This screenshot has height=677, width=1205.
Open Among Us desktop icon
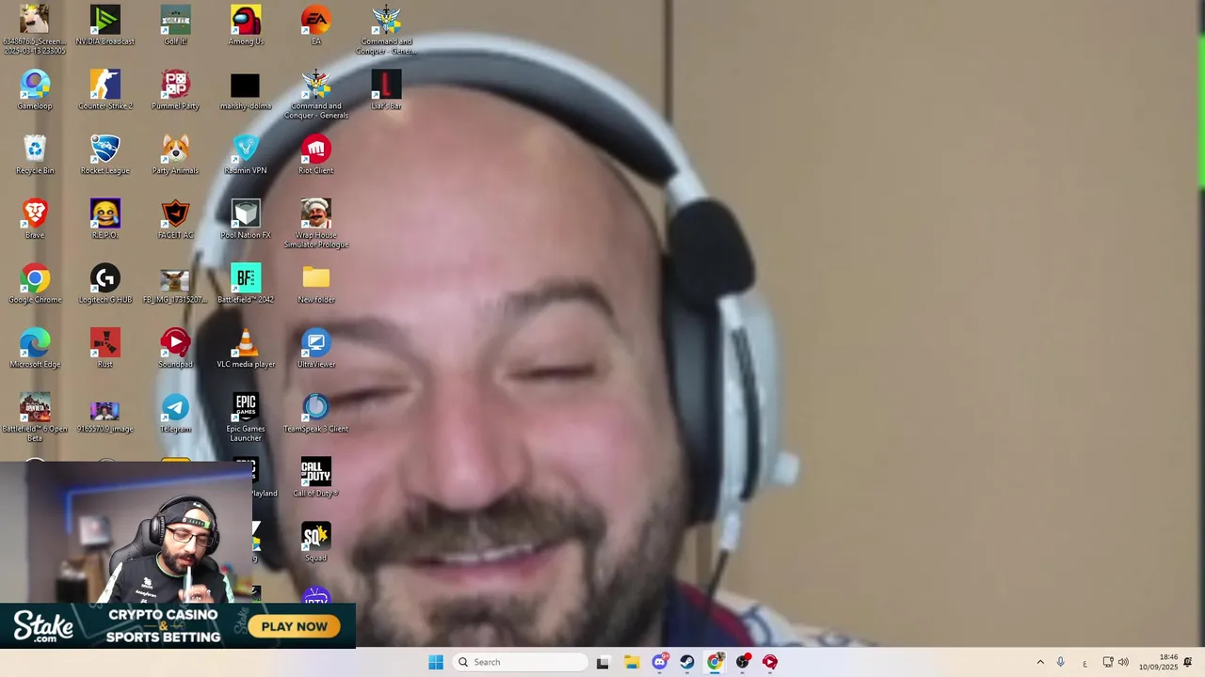pos(246,25)
